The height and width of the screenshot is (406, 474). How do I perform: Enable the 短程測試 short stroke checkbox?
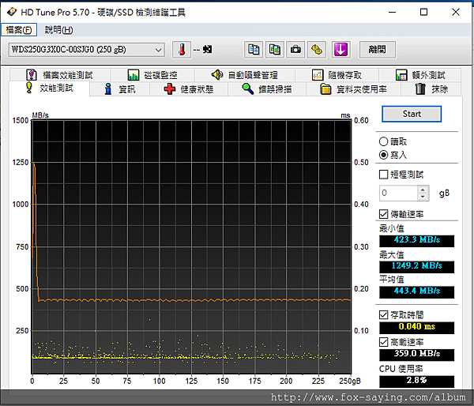coord(383,175)
